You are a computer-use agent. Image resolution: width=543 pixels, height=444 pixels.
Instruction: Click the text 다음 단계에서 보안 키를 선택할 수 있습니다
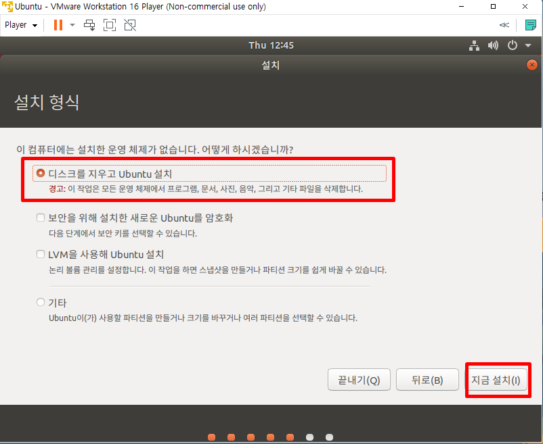pyautogui.click(x=123, y=234)
